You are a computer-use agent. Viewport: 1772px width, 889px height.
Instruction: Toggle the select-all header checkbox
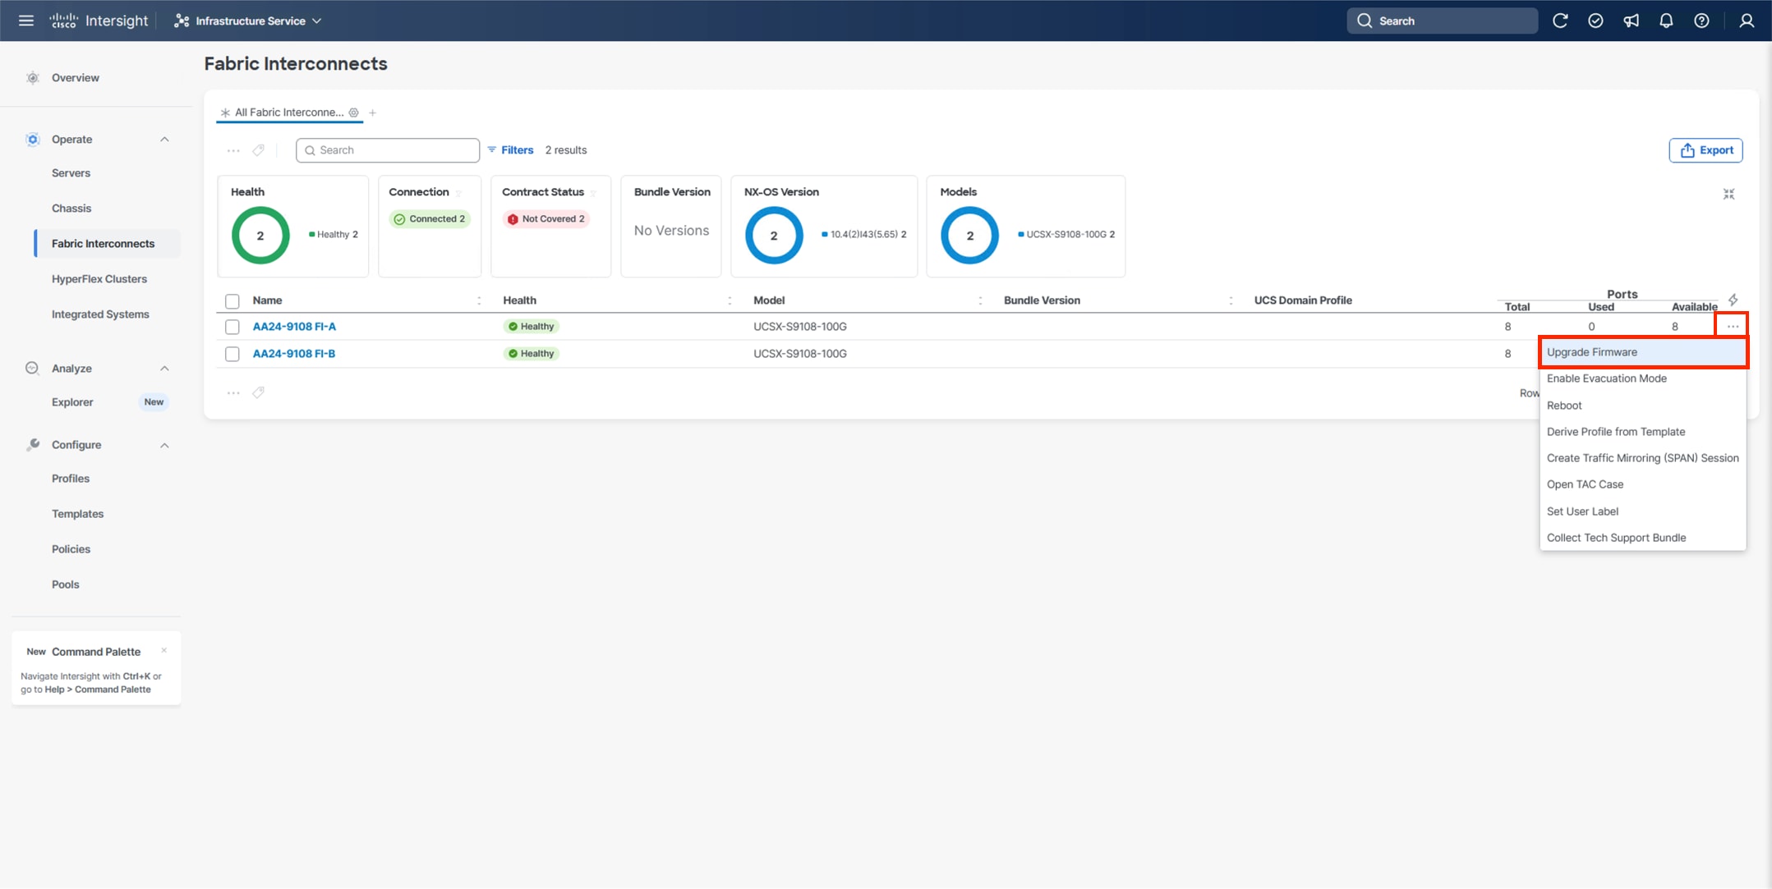coord(232,301)
